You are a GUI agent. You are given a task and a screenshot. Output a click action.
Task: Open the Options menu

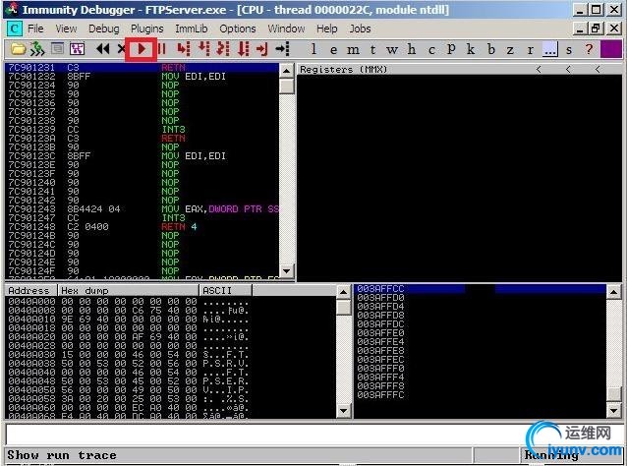pos(238,29)
